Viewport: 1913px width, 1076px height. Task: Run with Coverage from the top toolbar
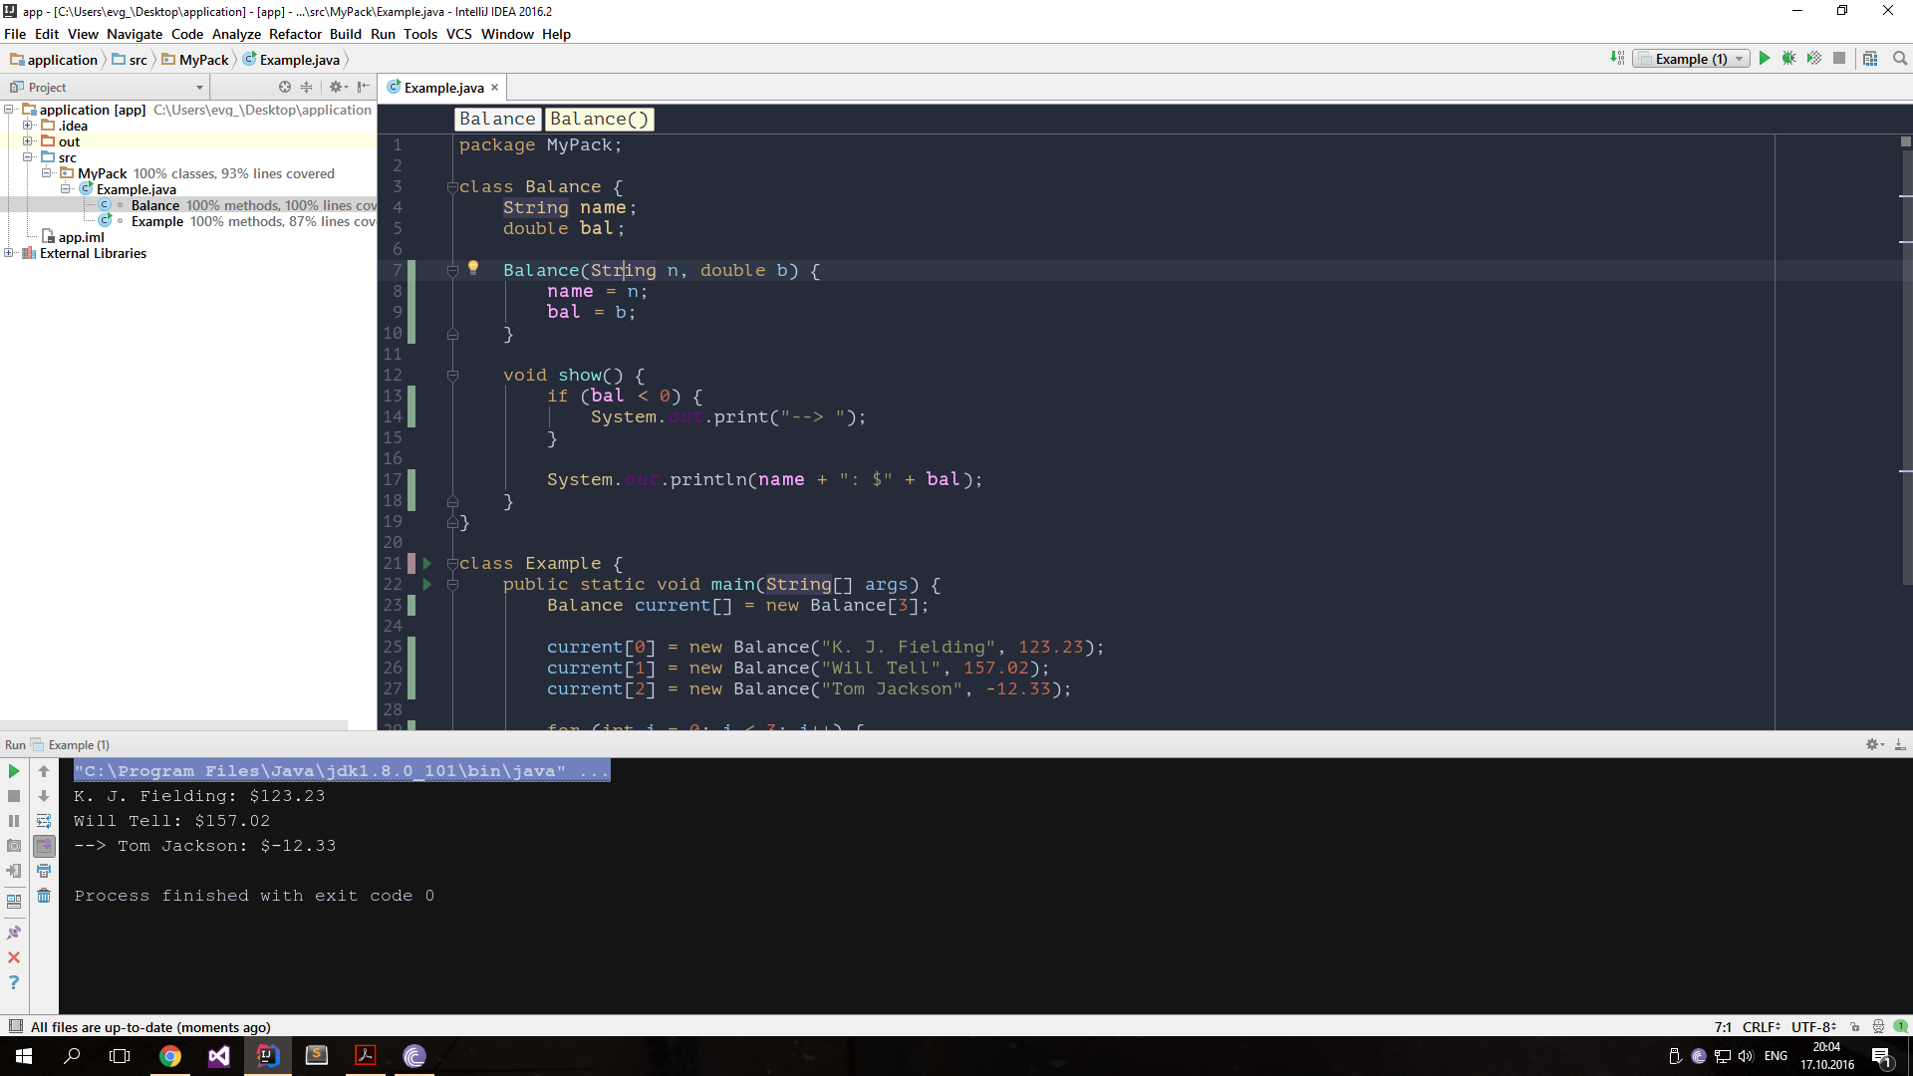[1814, 59]
